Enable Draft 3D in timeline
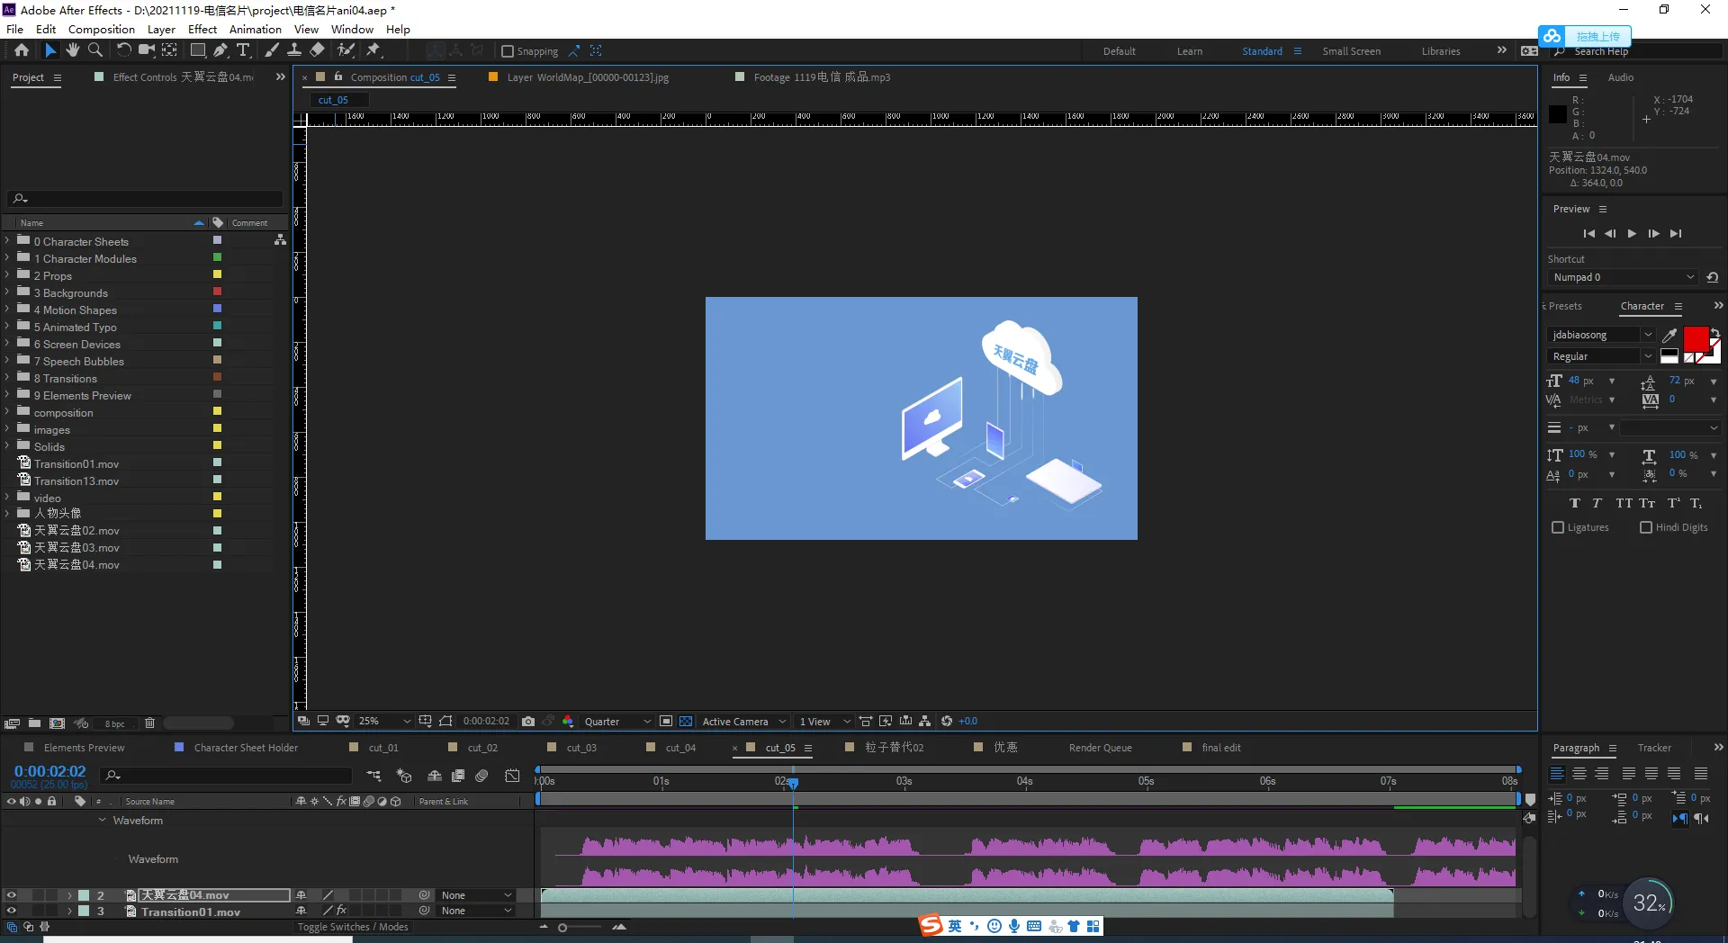This screenshot has height=943, width=1728. click(x=404, y=776)
